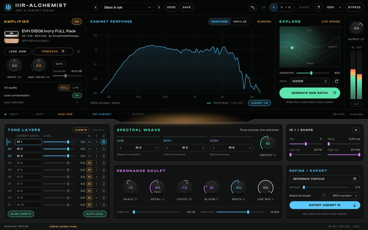Toggle Level compensation ON switch

pos(77,95)
